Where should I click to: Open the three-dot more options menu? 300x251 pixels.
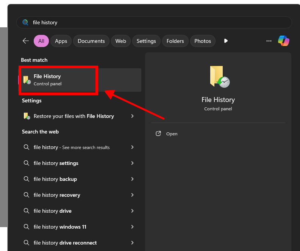click(x=269, y=41)
